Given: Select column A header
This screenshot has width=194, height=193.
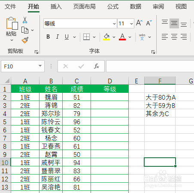Looking at the screenshot, I should point(25,81).
